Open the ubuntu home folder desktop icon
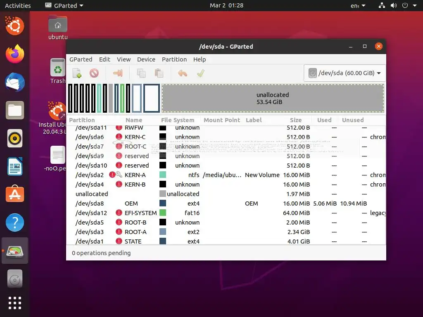 point(58,28)
